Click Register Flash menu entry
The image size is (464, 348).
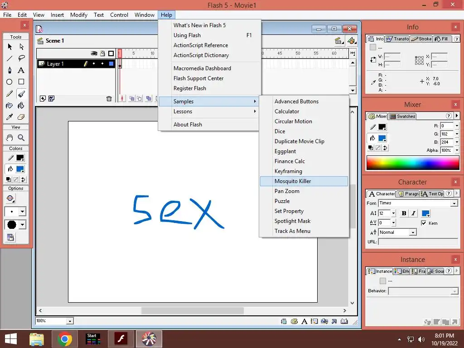209,88
